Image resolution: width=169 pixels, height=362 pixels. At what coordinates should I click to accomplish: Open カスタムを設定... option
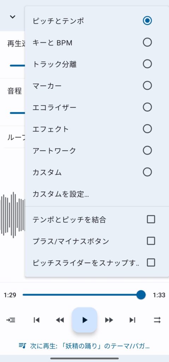point(97,194)
